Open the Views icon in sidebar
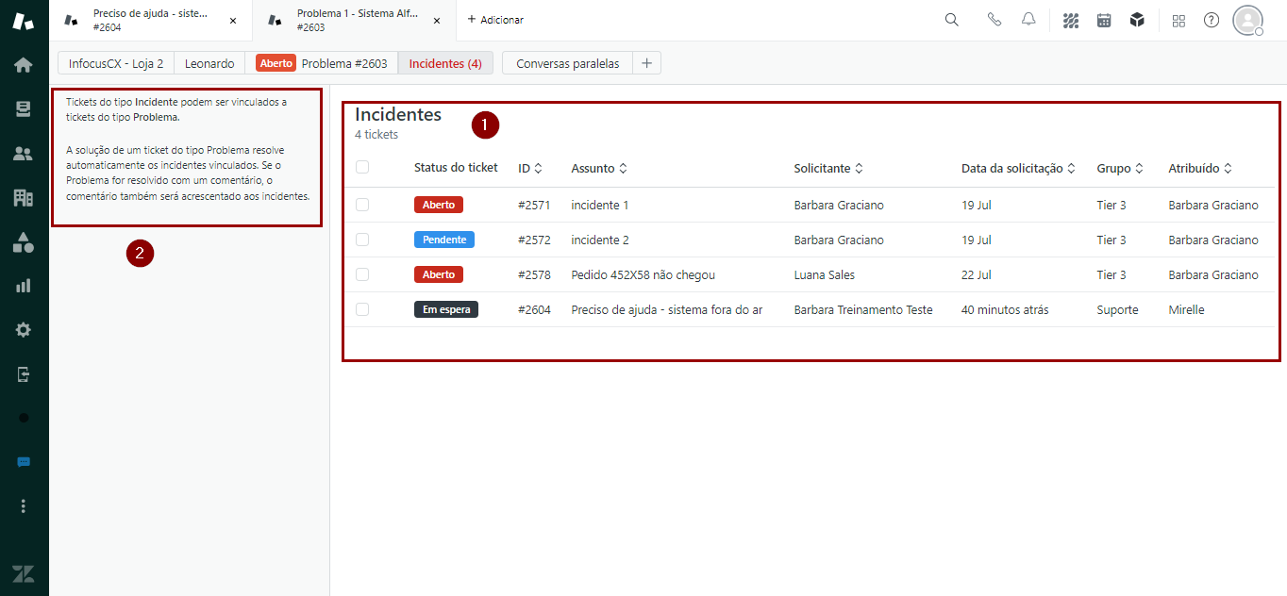The width and height of the screenshot is (1287, 596). coord(23,109)
